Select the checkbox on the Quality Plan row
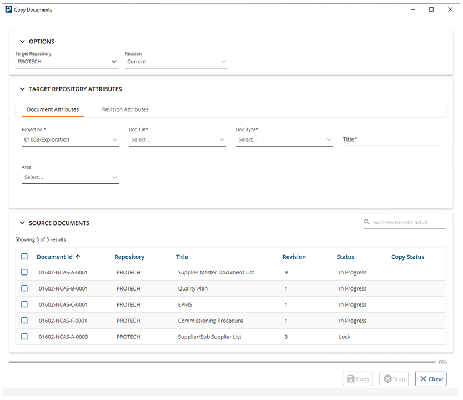 click(x=24, y=288)
